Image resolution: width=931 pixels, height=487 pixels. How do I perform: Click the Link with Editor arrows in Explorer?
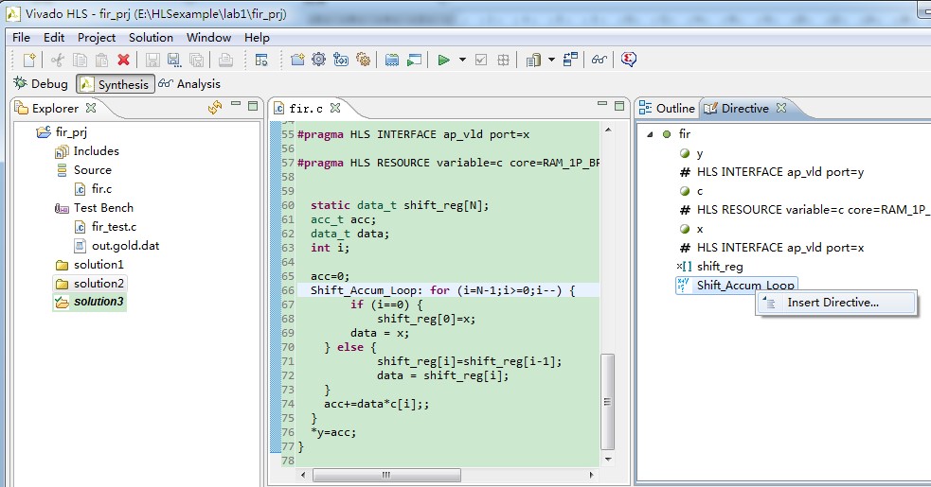[214, 108]
